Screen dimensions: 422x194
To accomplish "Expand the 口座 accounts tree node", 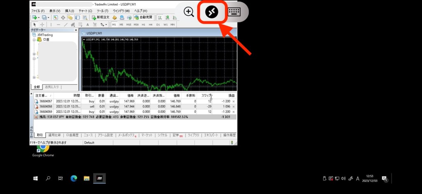I will point(34,40).
